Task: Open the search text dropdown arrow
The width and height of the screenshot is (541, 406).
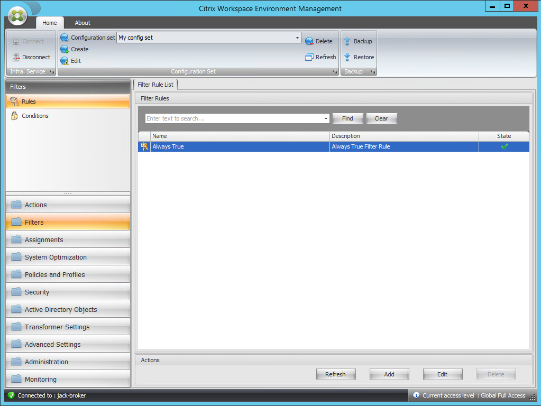Action: pos(326,118)
